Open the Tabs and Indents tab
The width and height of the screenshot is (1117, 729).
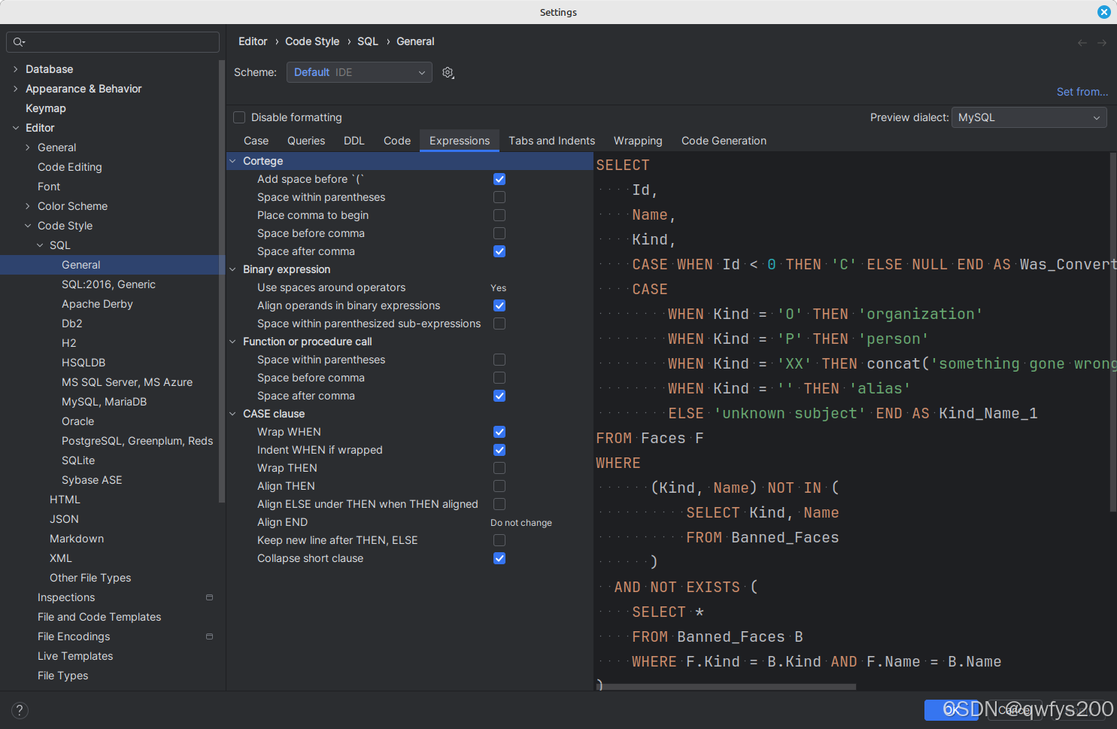pos(551,141)
